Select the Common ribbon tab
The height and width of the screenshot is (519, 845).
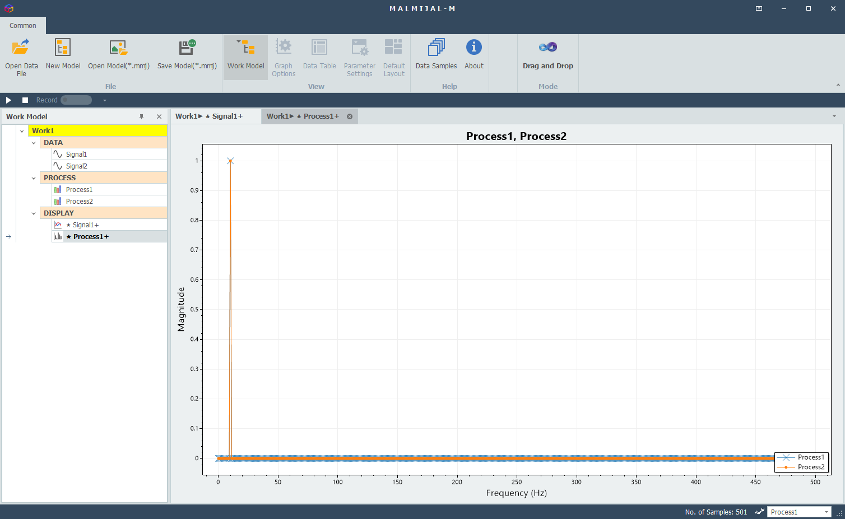(23, 26)
